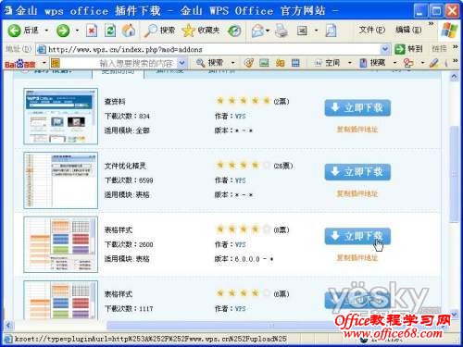Expand the Baidu logo menu dropdown arrow
The height and width of the screenshot is (347, 463).
coord(44,63)
